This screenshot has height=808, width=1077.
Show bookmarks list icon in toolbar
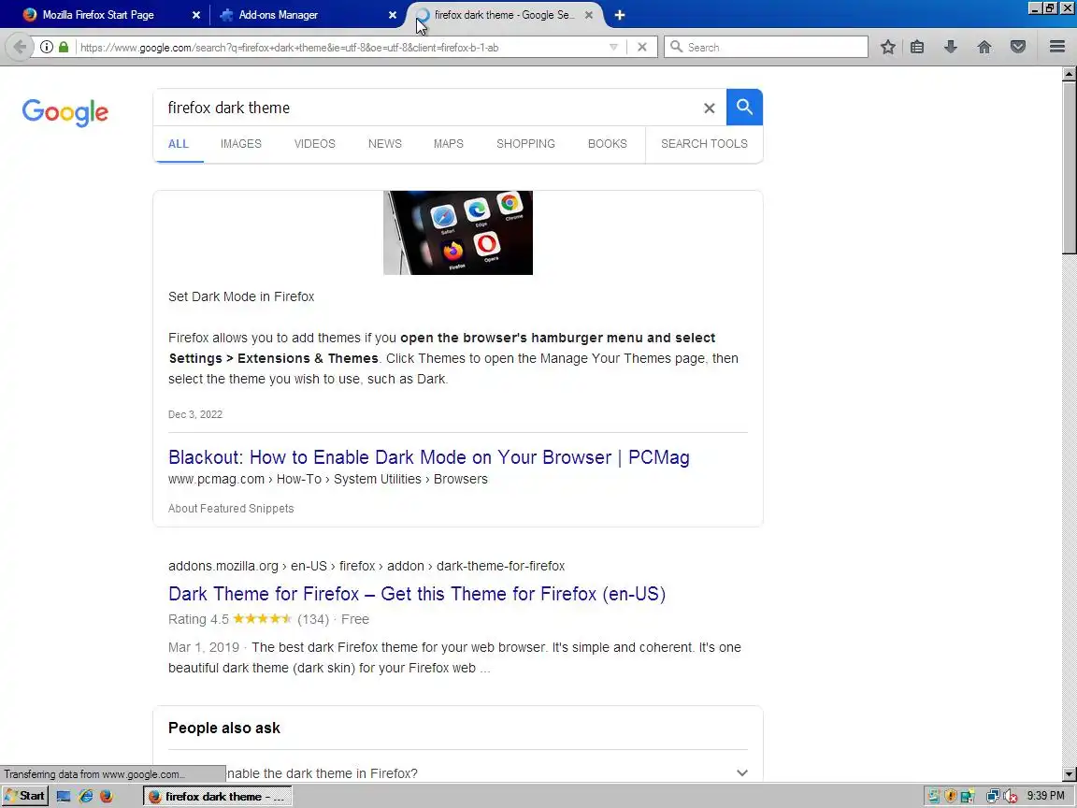point(917,47)
